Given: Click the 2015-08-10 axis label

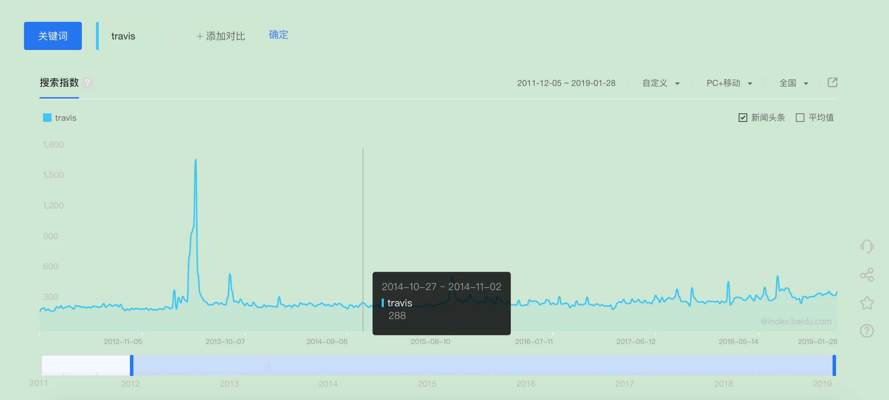Looking at the screenshot, I should [430, 342].
